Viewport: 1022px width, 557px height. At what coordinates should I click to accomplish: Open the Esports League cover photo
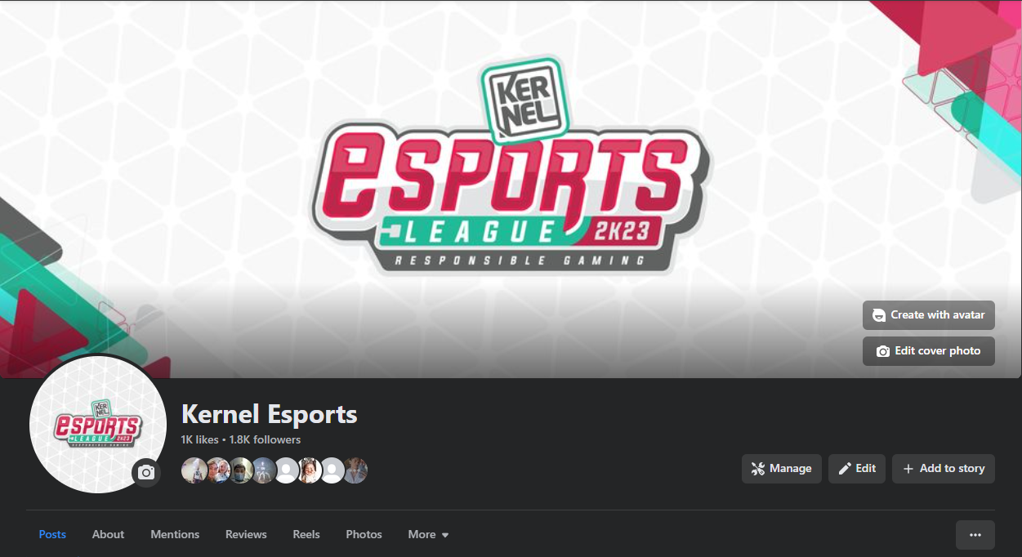point(511,163)
